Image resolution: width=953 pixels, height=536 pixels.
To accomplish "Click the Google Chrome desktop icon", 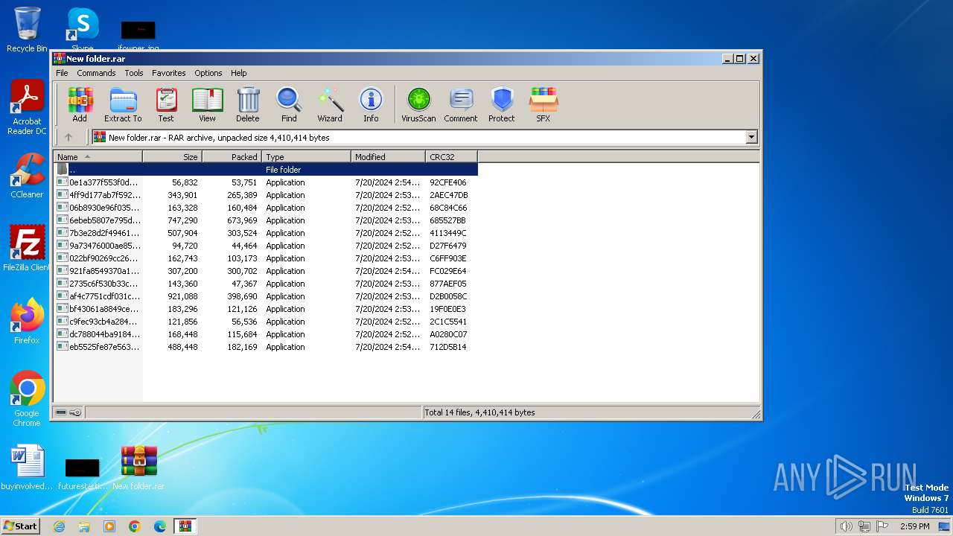I will tap(27, 399).
